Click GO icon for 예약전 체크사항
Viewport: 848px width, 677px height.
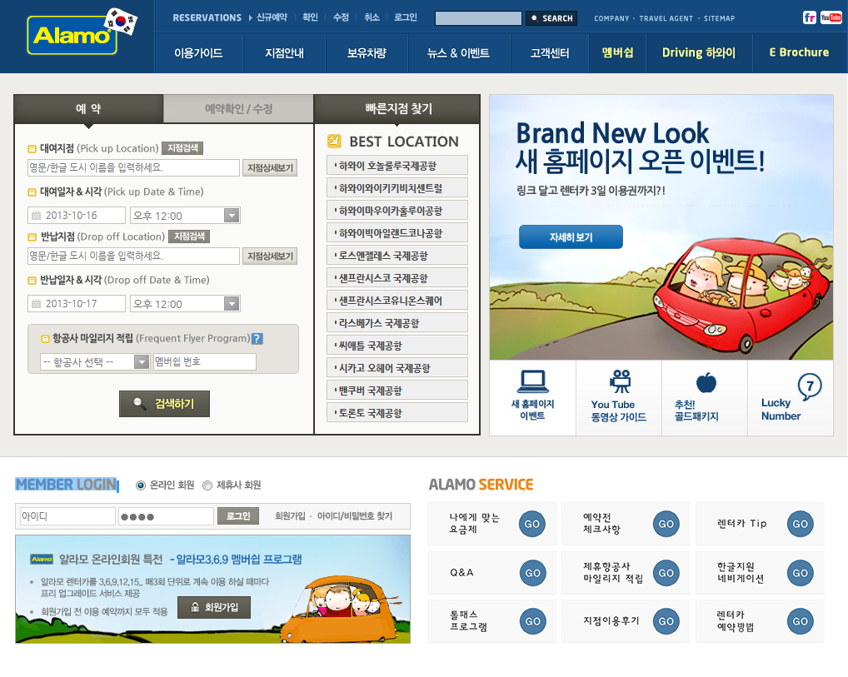[x=666, y=524]
